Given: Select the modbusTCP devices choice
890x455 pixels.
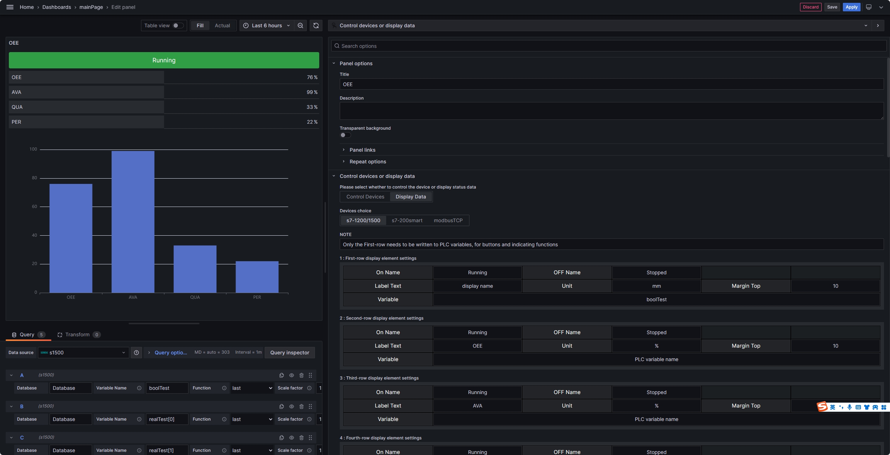Looking at the screenshot, I should click(x=448, y=220).
